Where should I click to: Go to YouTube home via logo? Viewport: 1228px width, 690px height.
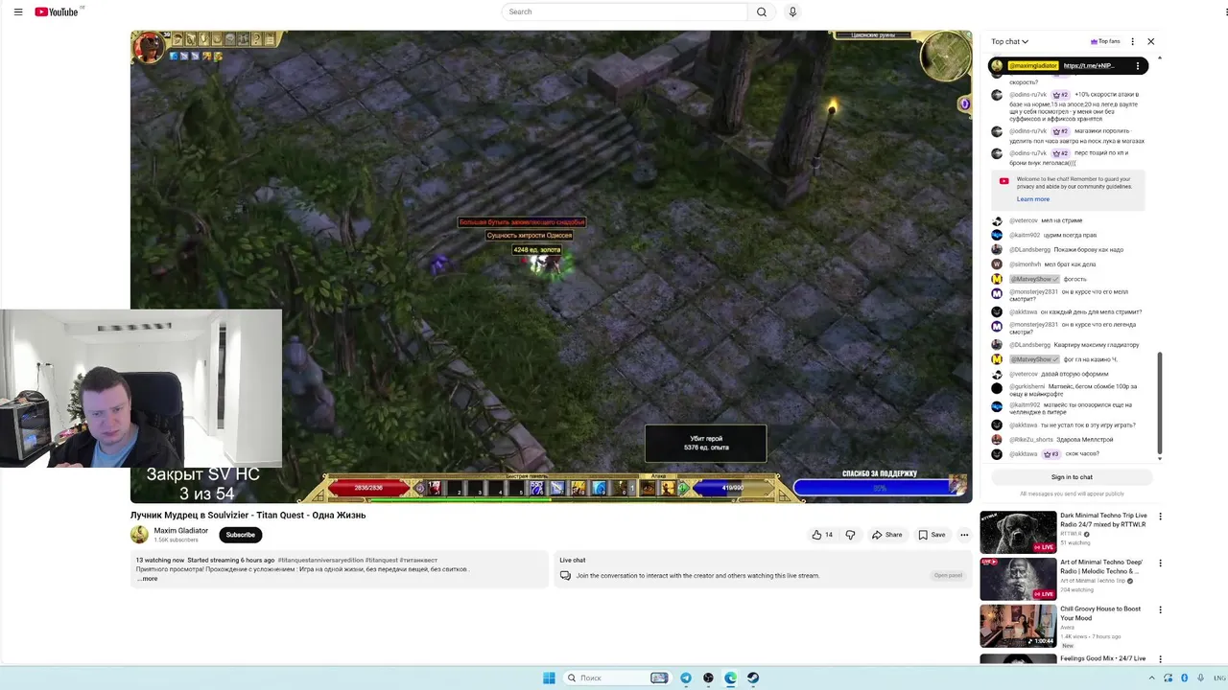coord(57,11)
